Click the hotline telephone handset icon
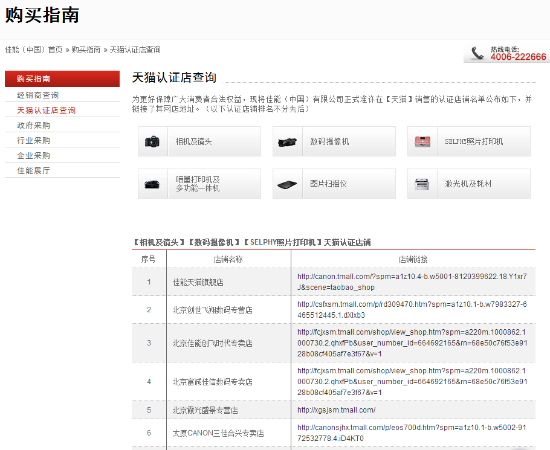550x450 pixels. tap(477, 53)
